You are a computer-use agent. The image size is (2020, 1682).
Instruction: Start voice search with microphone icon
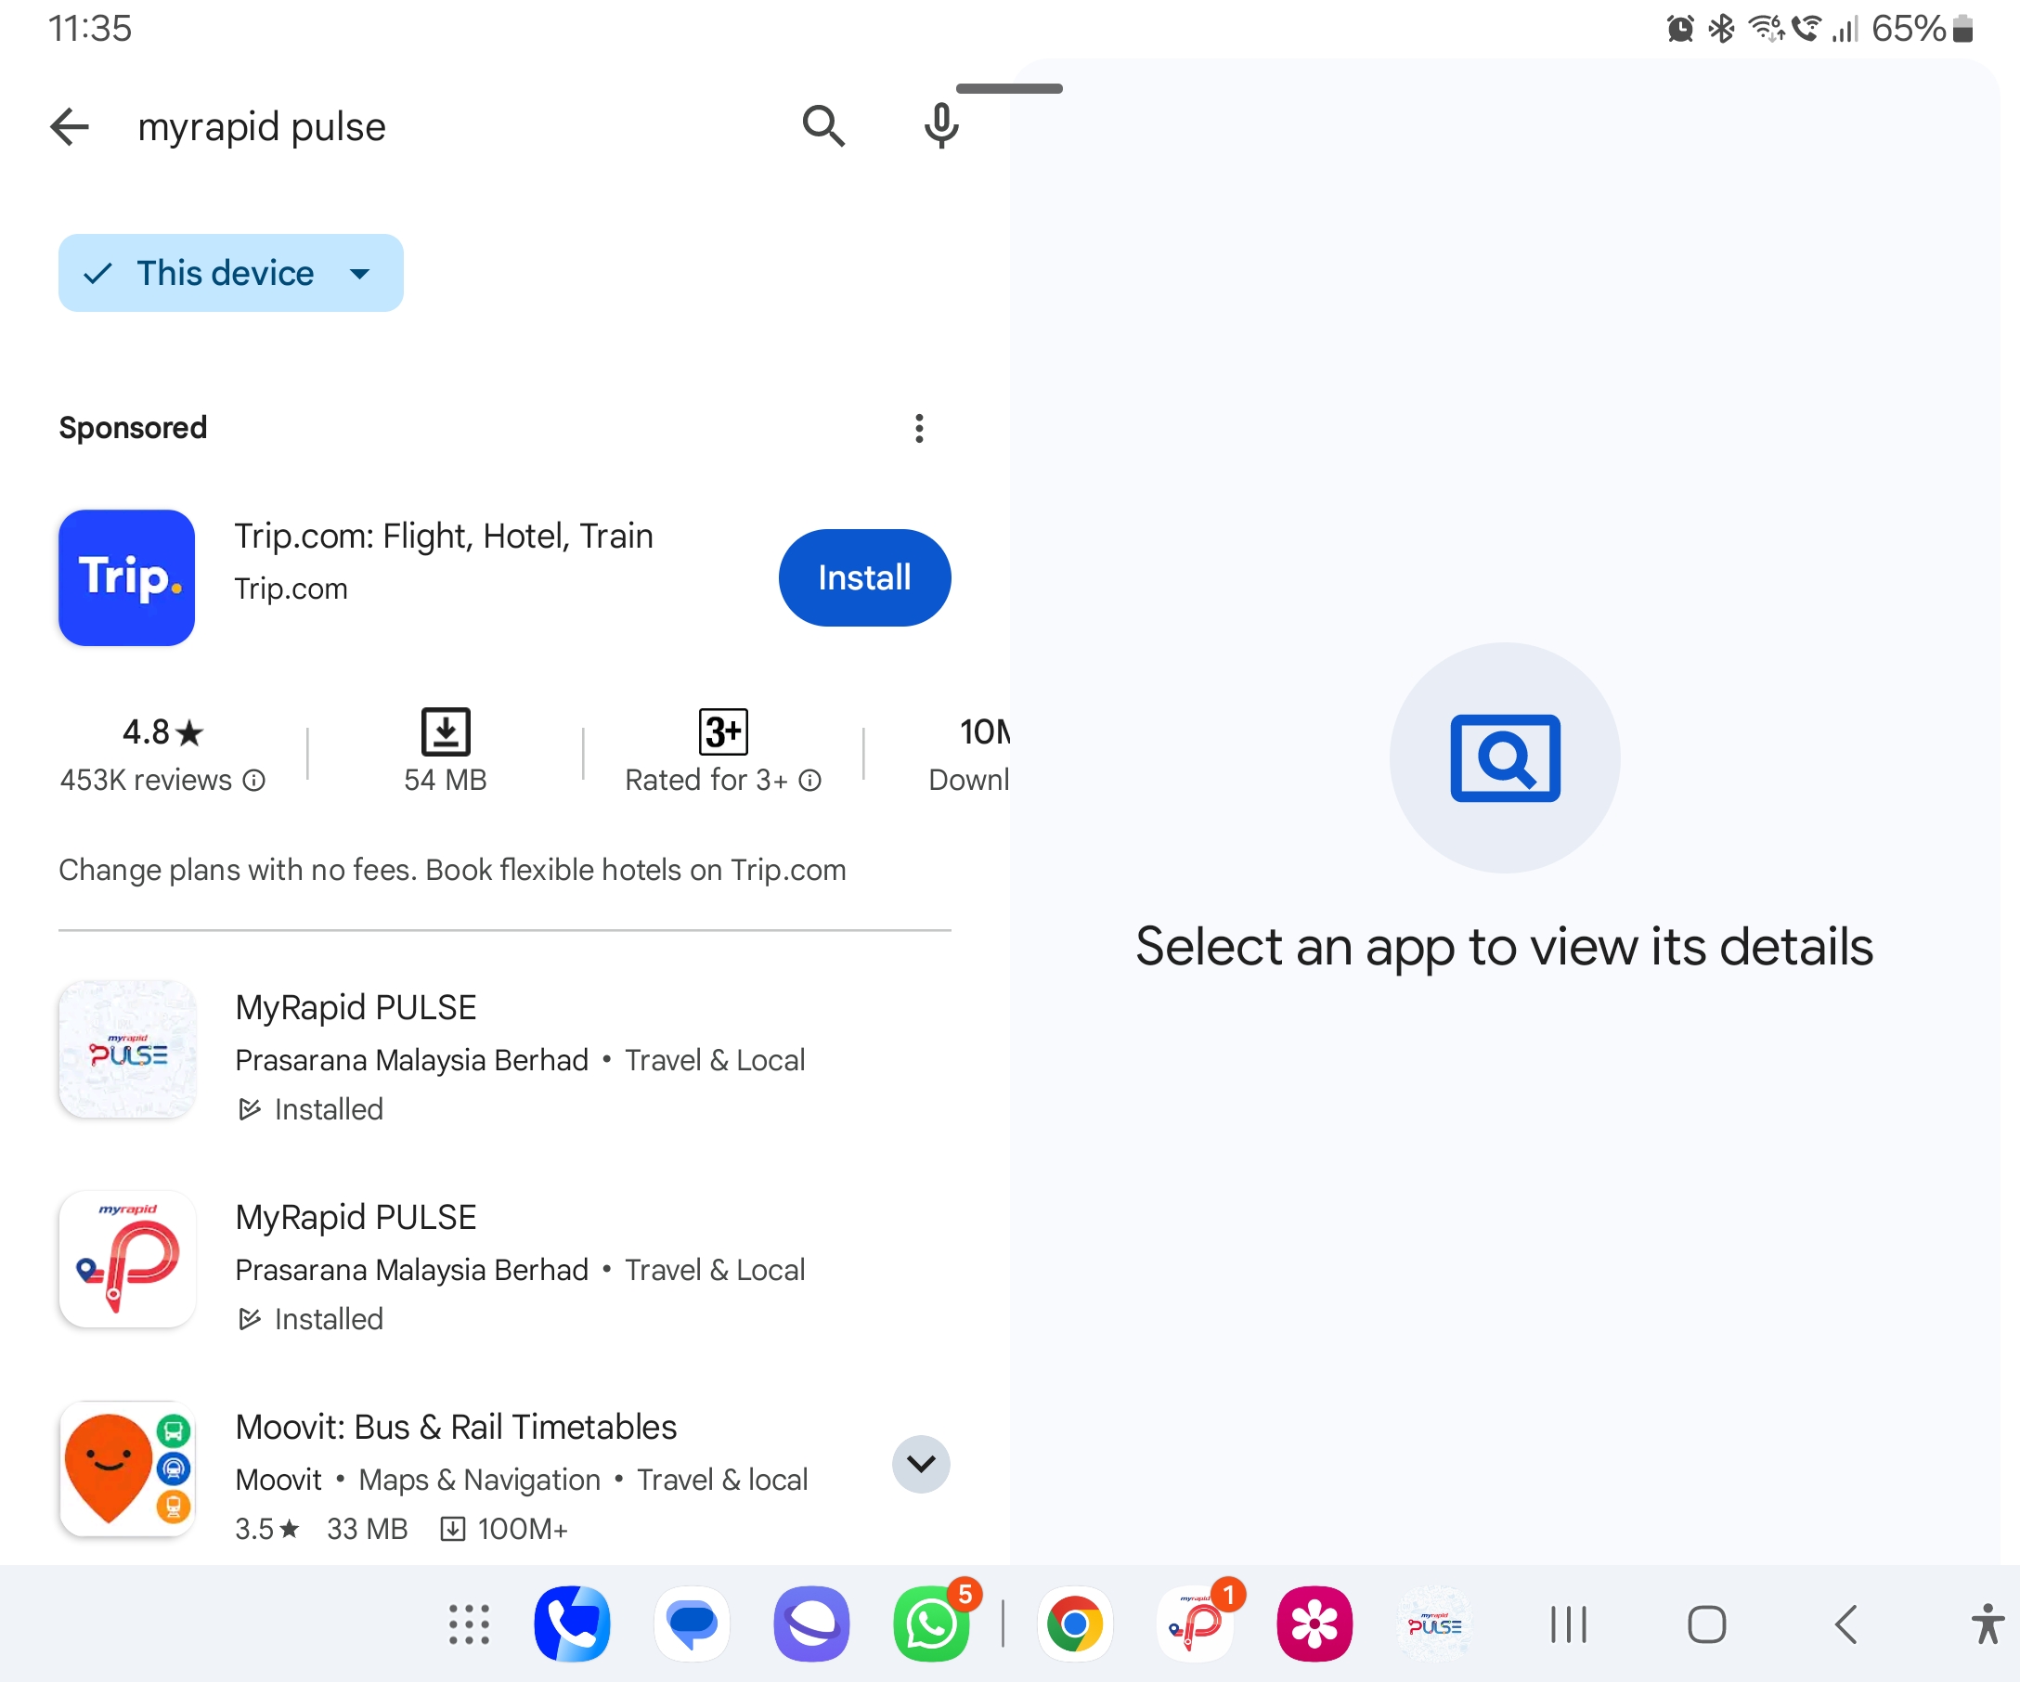pyautogui.click(x=940, y=126)
